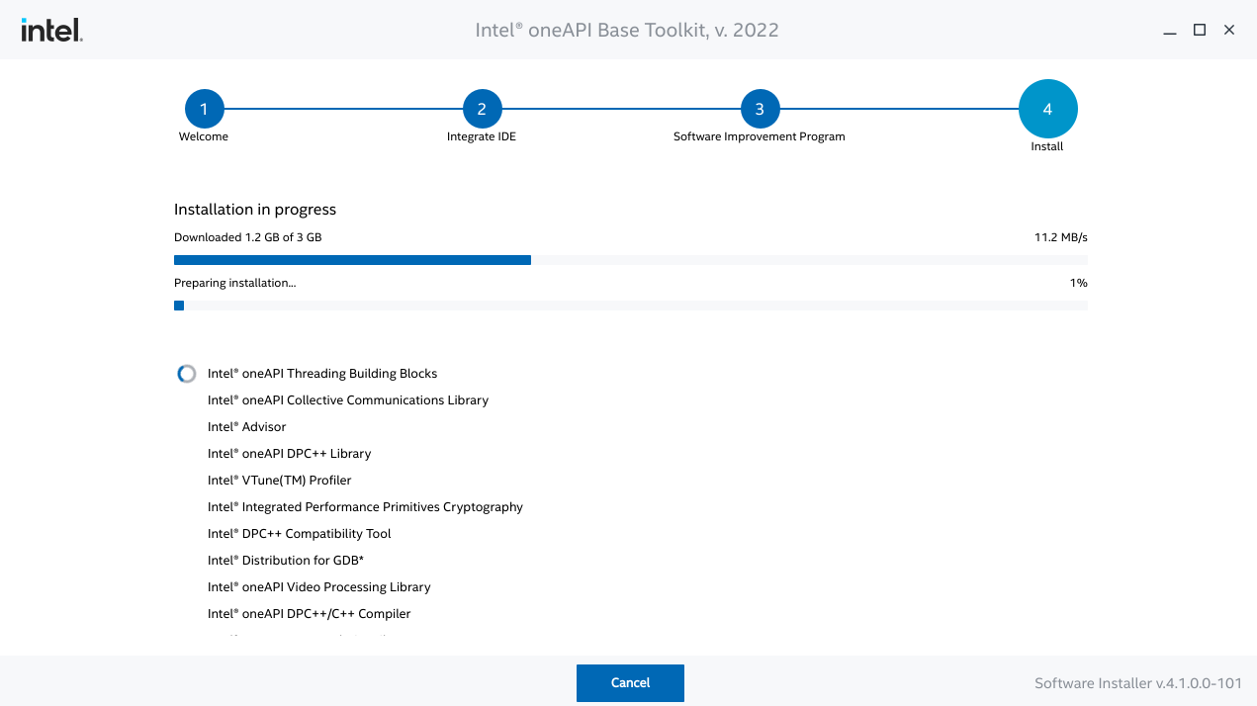Select step 4 Install circle

(1047, 109)
